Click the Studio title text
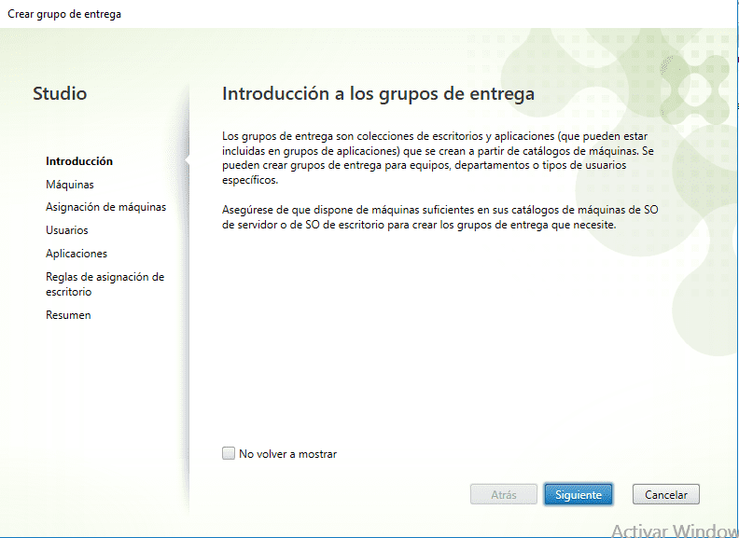The image size is (739, 538). click(x=60, y=93)
